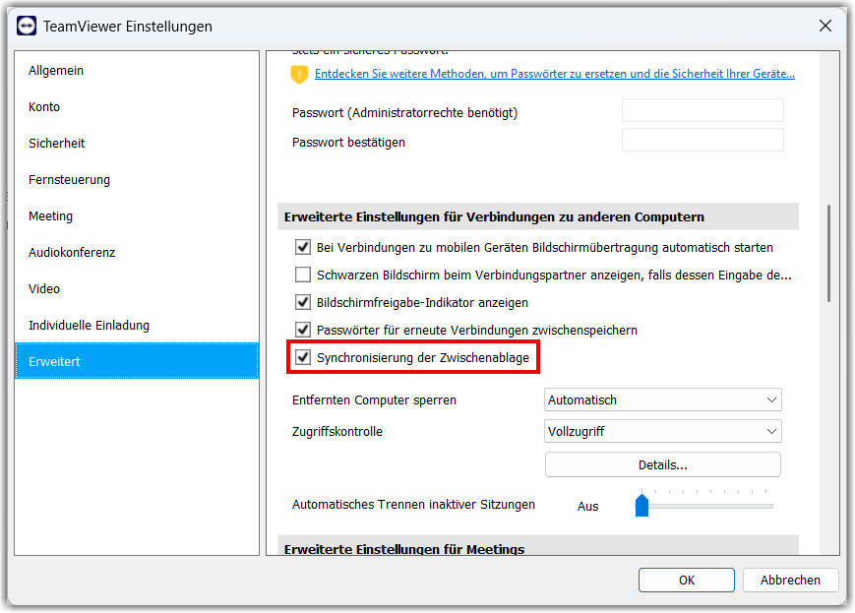The width and height of the screenshot is (855, 613).
Task: Go to the Meeting category
Action: click(137, 216)
